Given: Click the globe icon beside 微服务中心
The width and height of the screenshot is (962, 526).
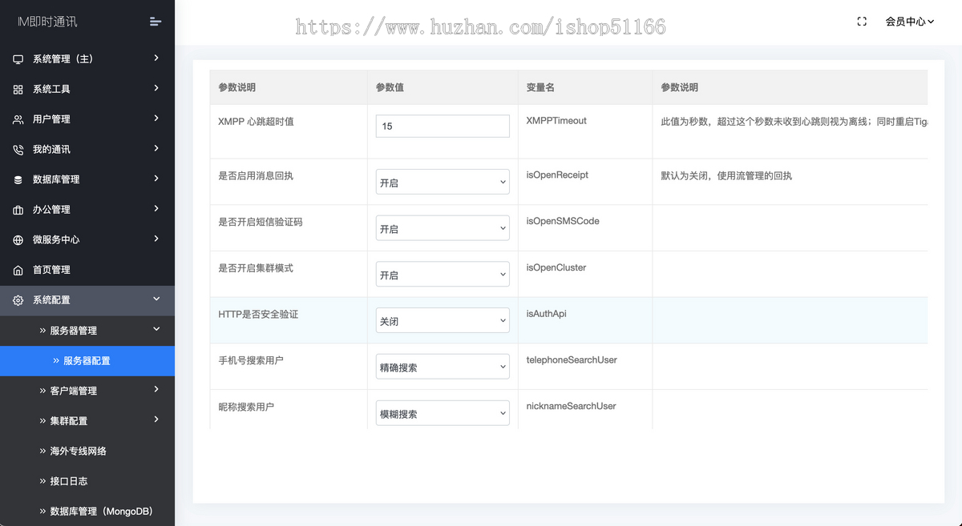Looking at the screenshot, I should 18,240.
